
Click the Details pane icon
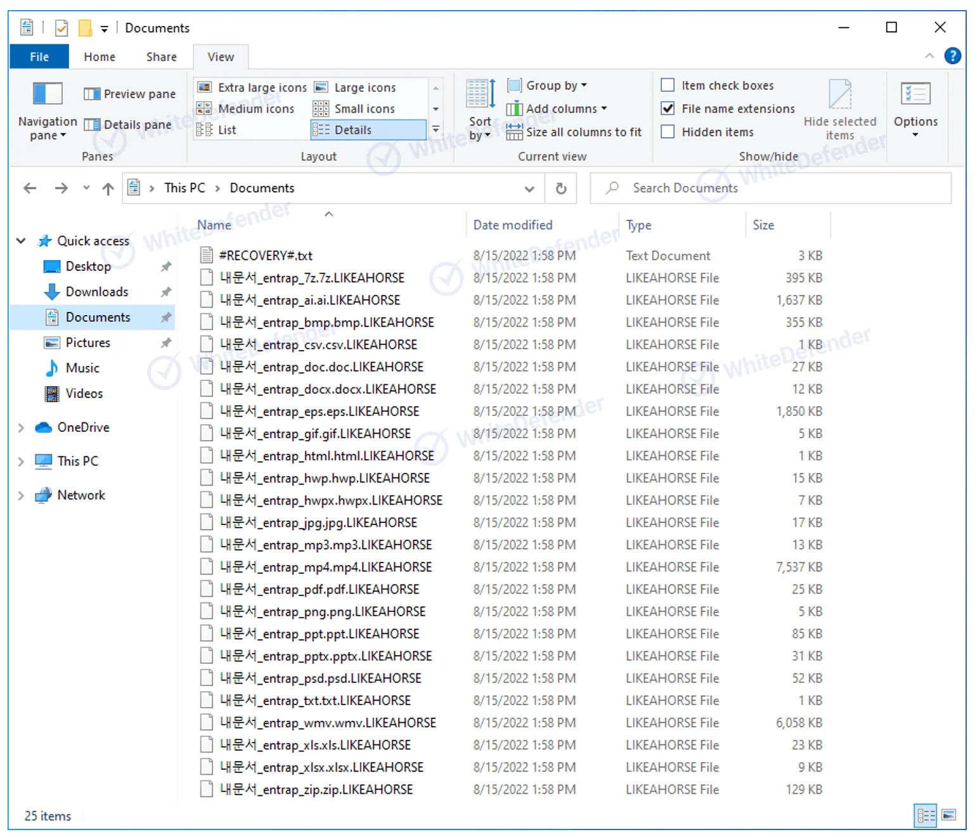93,125
